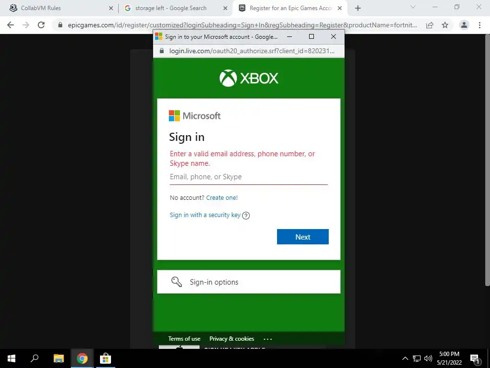490x368 pixels.
Task: Close the CollabVM Rules tab
Action: coord(111,8)
